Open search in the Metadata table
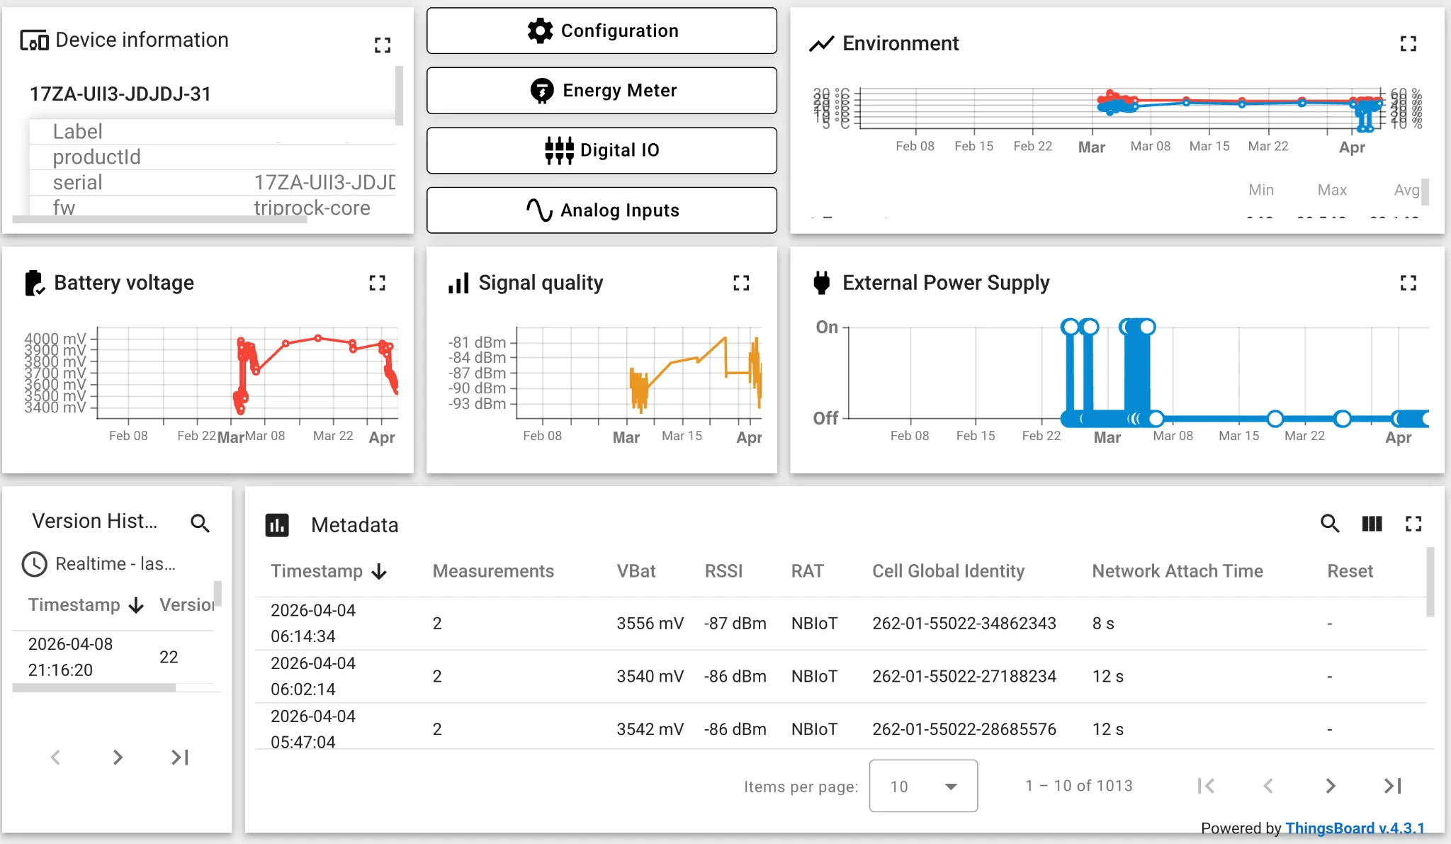This screenshot has width=1451, height=844. (x=1330, y=524)
